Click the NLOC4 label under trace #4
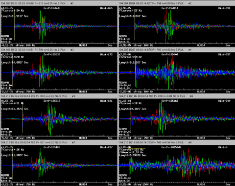The height and width of the screenshot is (186, 235). coord(201,92)
